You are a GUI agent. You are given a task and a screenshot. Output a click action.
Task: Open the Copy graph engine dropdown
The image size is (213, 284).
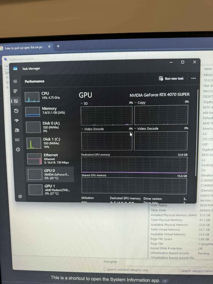[135, 103]
